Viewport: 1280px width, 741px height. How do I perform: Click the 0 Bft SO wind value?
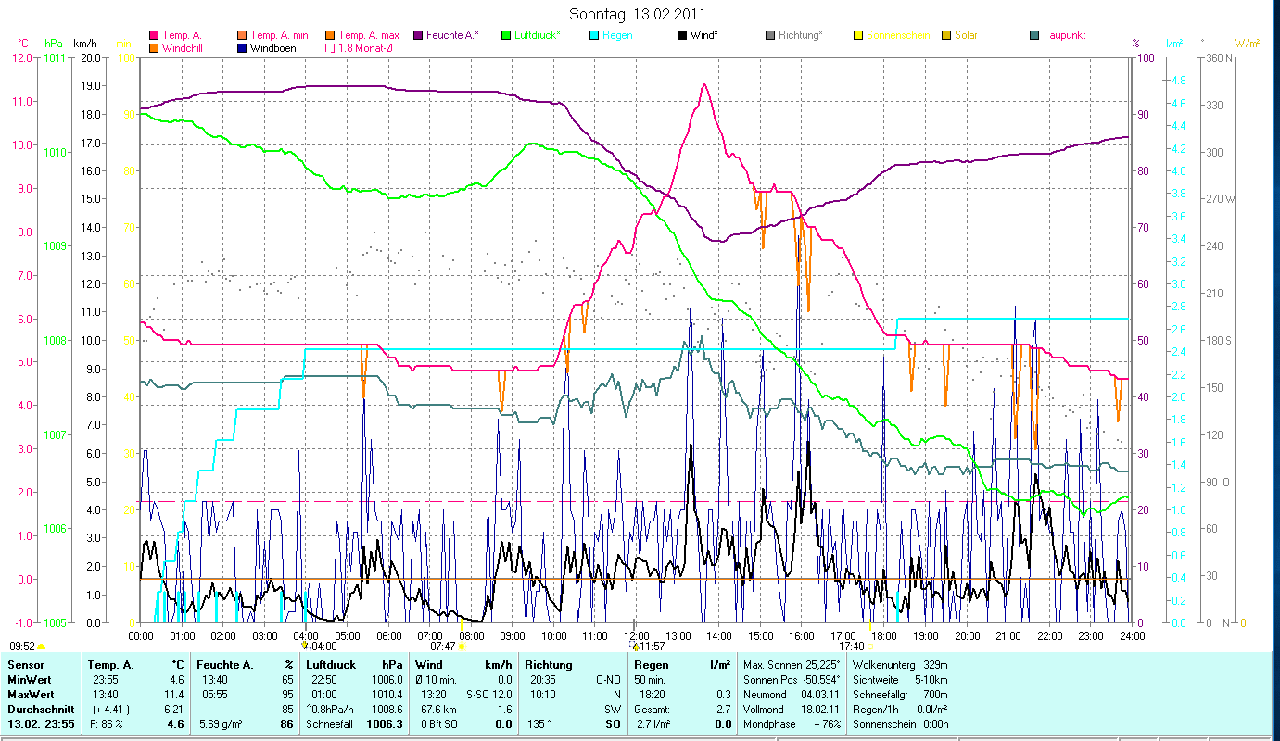(438, 723)
